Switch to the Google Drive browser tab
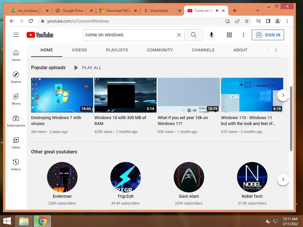This screenshot has width=303, height=227. pyautogui.click(x=74, y=11)
